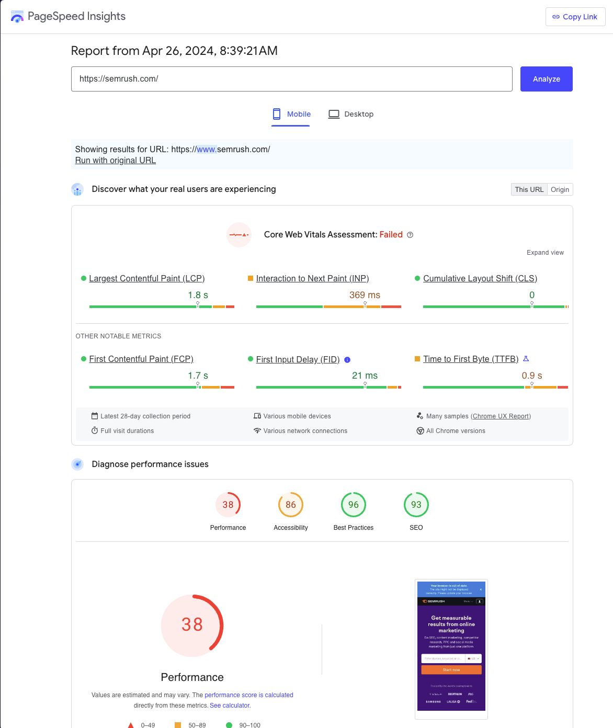Viewport: 613px width, 728px height.
Task: Expand the Core Web Vitals view
Action: pyautogui.click(x=545, y=253)
